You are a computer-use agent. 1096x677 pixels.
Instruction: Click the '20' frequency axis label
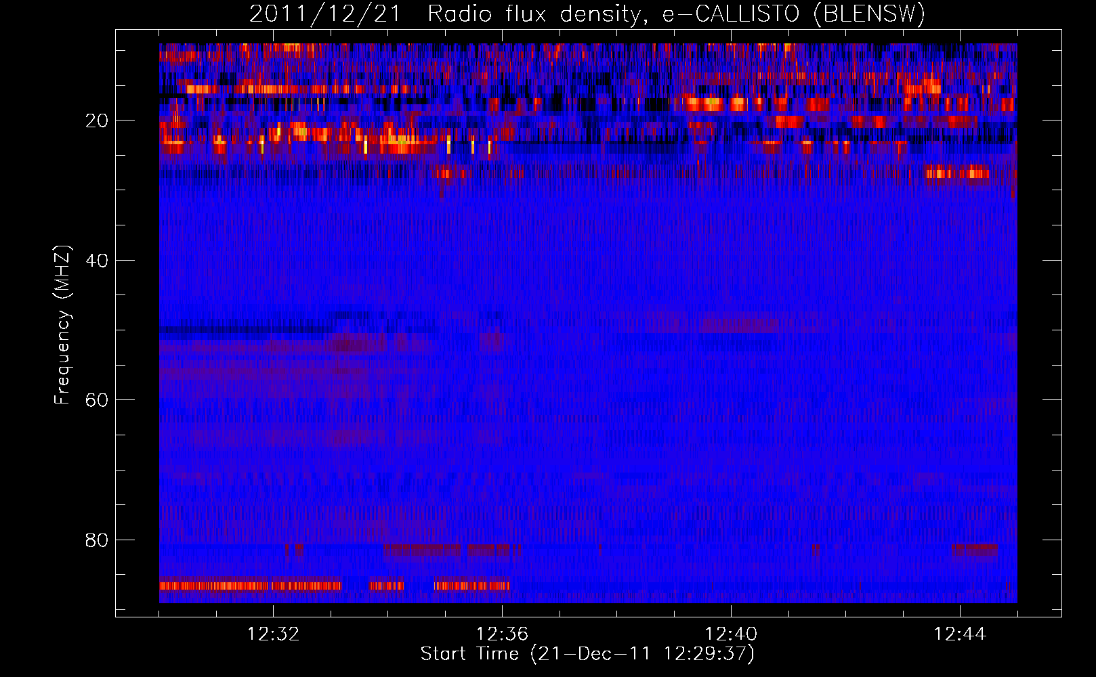(97, 121)
